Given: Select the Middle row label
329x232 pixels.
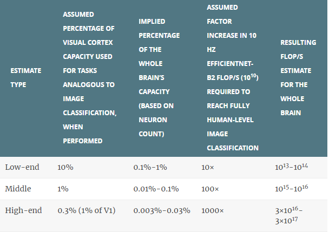Looking at the screenshot, I should (x=18, y=189).
